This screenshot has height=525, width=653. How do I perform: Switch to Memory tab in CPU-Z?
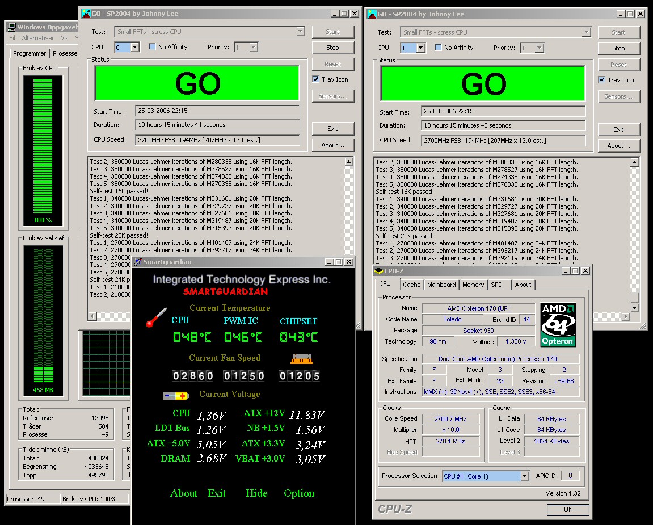tap(473, 285)
